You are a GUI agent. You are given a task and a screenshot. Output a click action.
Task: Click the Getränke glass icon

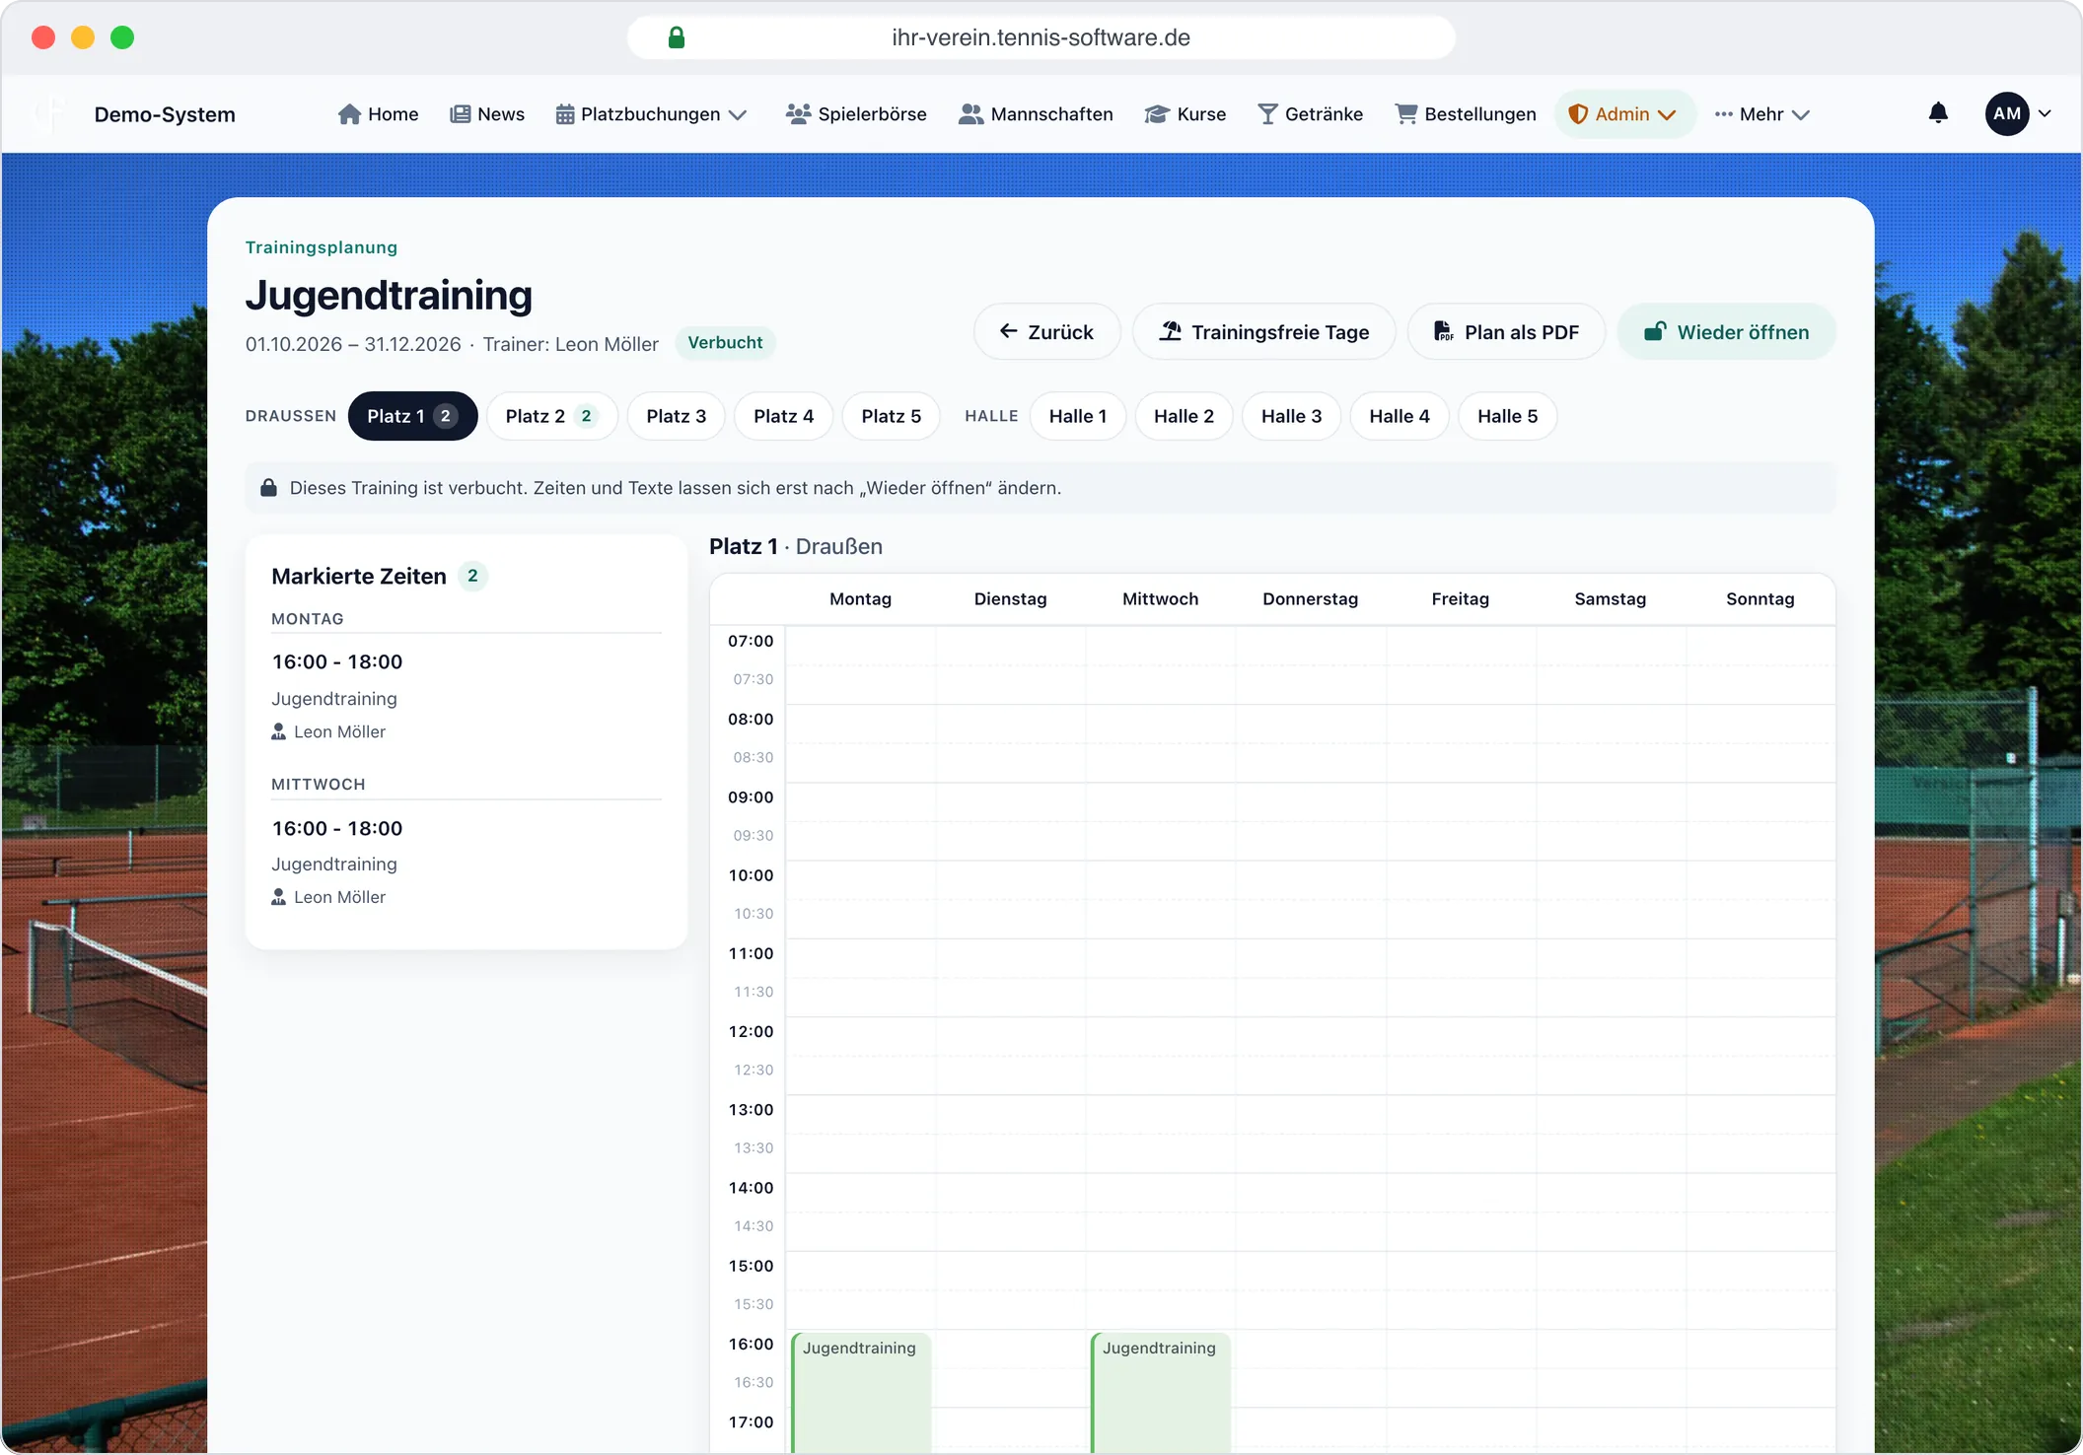point(1267,114)
